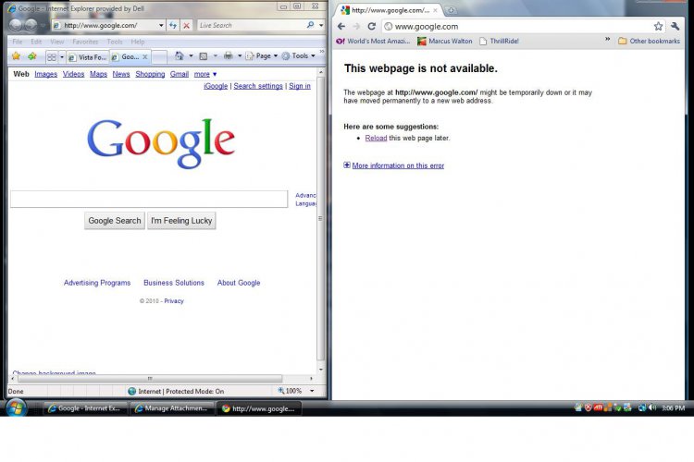This screenshot has height=462, width=694.
Task: Click IE Back arrow button
Action: point(16,25)
